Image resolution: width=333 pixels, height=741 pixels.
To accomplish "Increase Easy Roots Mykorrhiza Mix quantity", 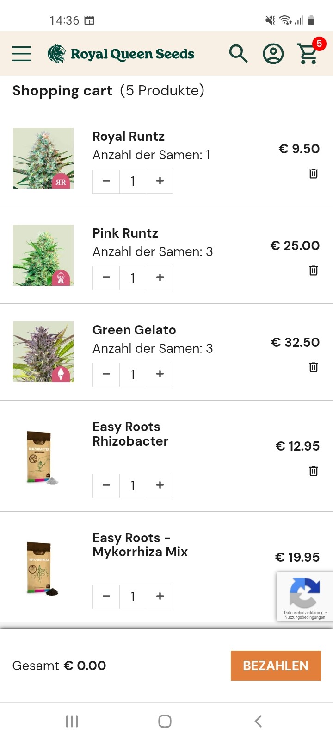I will point(160,597).
